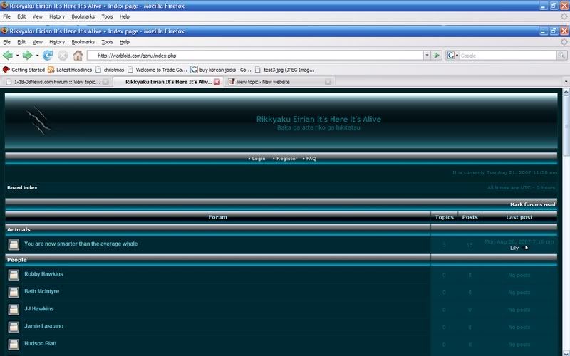The width and height of the screenshot is (570, 356).
Task: Click the FAQ link
Action: (x=311, y=159)
